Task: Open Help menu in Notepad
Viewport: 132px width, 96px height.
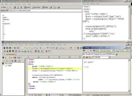Action: tap(97, 4)
